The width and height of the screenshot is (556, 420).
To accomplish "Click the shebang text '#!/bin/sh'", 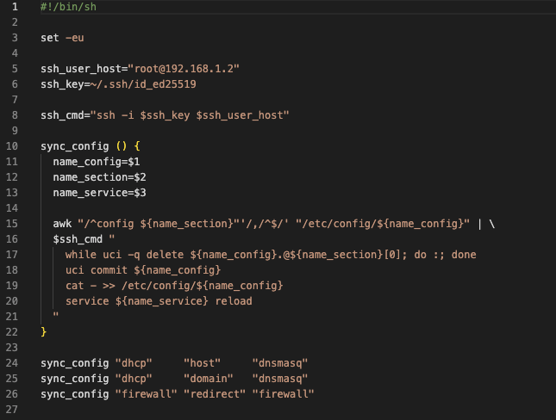I will pos(68,7).
